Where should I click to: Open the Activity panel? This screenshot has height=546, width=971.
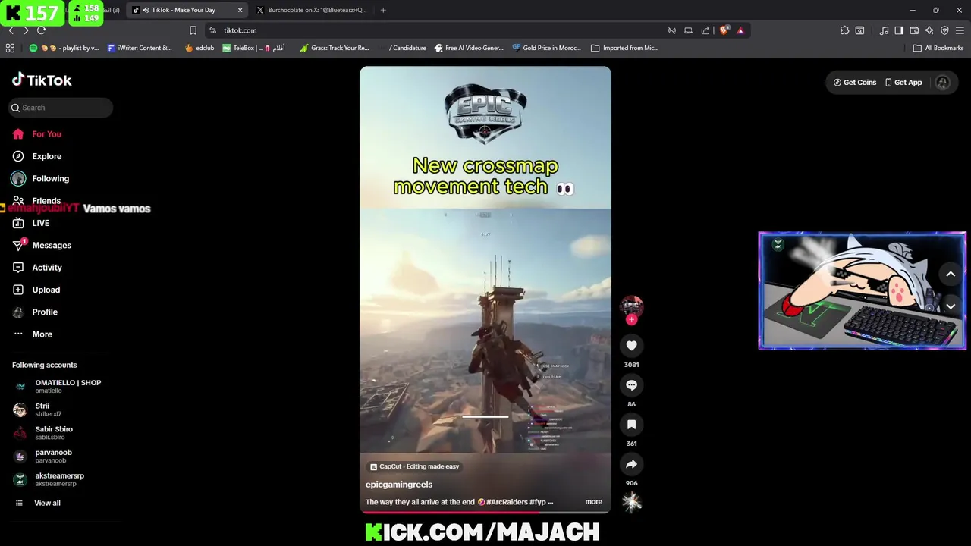click(x=37, y=268)
